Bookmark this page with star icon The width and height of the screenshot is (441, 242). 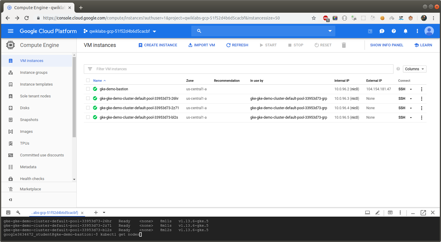(314, 18)
